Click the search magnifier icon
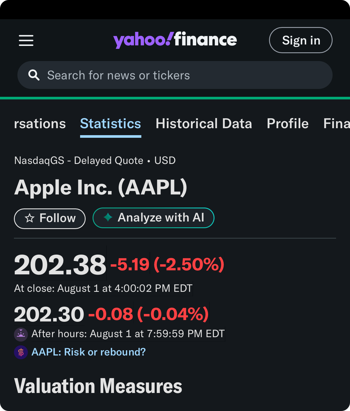Image resolution: width=350 pixels, height=411 pixels. pyautogui.click(x=34, y=75)
